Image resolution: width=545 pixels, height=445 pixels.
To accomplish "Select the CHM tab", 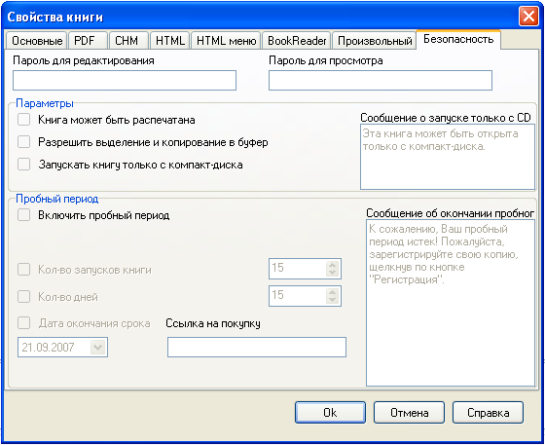I will click(128, 41).
